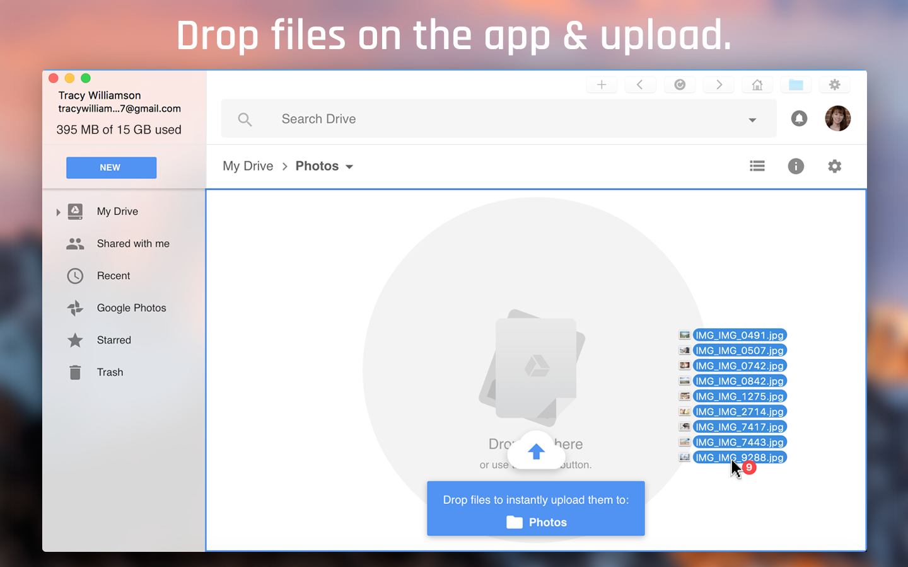This screenshot has height=567, width=908.
Task: Go forward with the right arrow toolbar button
Action: [x=719, y=84]
